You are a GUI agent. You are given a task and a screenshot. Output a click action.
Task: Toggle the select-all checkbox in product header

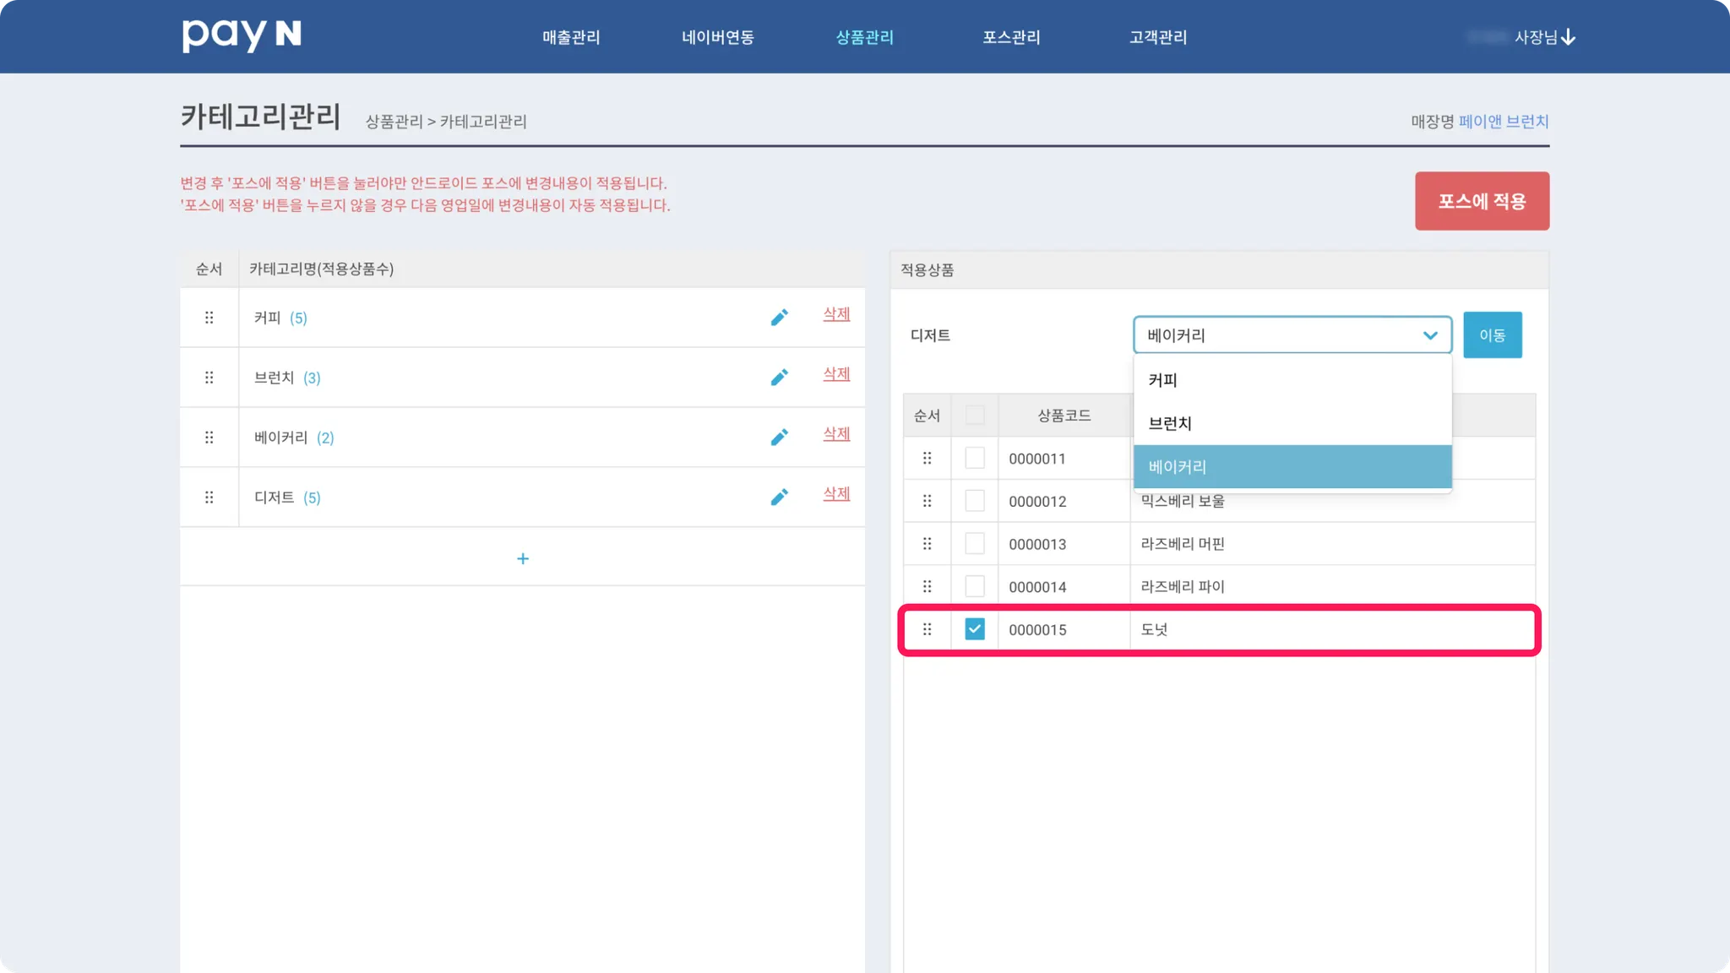coord(974,415)
